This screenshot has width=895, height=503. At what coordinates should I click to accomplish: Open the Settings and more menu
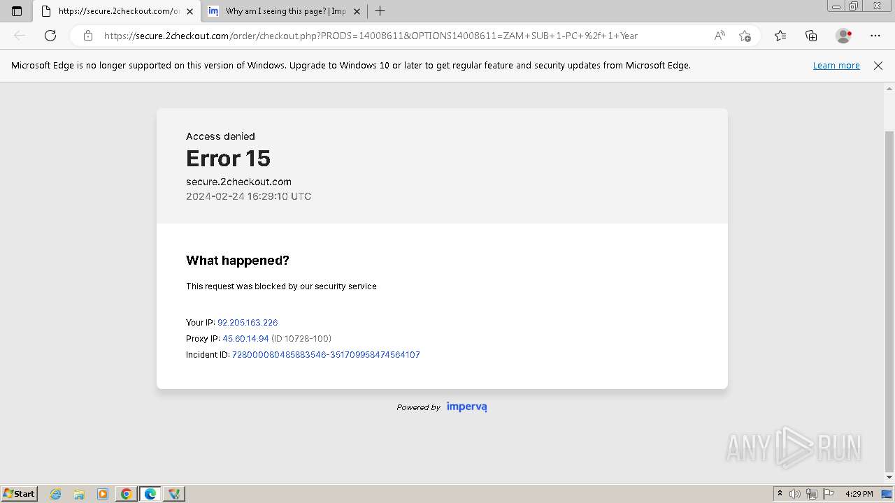point(875,36)
